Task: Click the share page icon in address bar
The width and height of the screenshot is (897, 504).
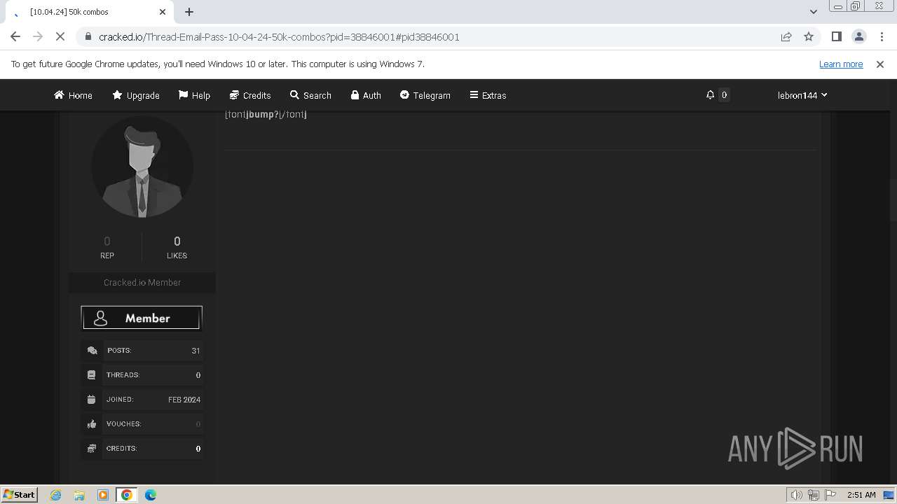Action: [786, 36]
